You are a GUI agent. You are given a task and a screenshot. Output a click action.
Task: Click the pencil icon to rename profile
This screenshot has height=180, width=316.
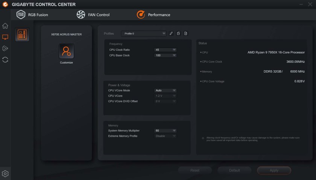click(171, 33)
